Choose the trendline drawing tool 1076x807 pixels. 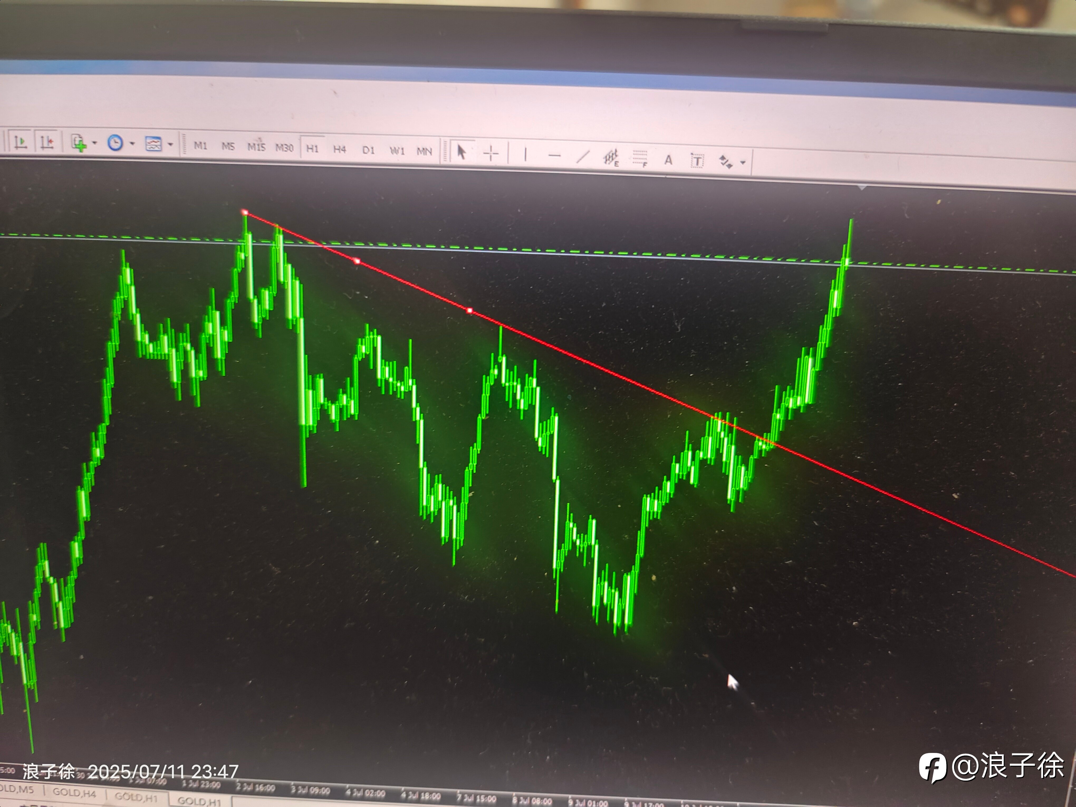click(x=582, y=157)
